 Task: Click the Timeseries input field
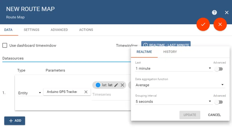[x=110, y=95]
